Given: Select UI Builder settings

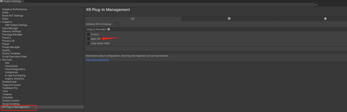Looking at the screenshot, I should (x=8, y=97).
